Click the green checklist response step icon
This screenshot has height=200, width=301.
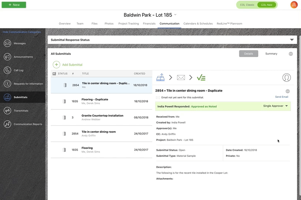(201, 77)
